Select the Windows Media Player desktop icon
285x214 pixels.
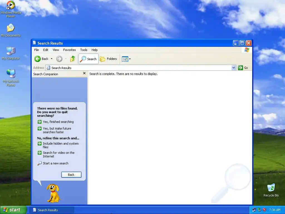click(x=11, y=9)
